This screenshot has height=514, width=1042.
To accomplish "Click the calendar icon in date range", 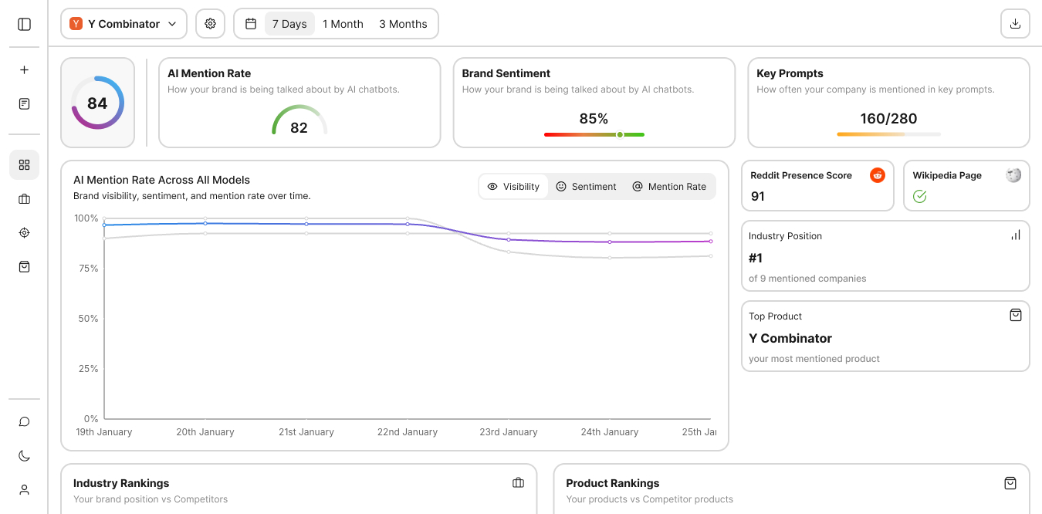I will point(251,24).
